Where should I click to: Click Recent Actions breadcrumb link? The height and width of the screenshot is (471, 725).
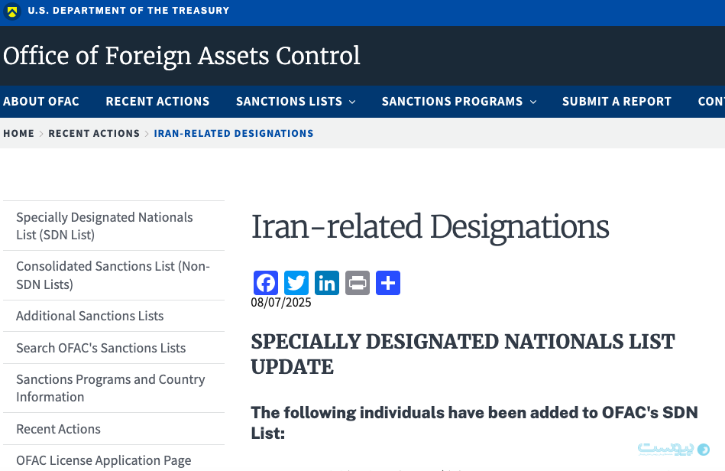(94, 133)
